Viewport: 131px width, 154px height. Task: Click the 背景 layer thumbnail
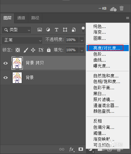pyautogui.click(x=17, y=78)
